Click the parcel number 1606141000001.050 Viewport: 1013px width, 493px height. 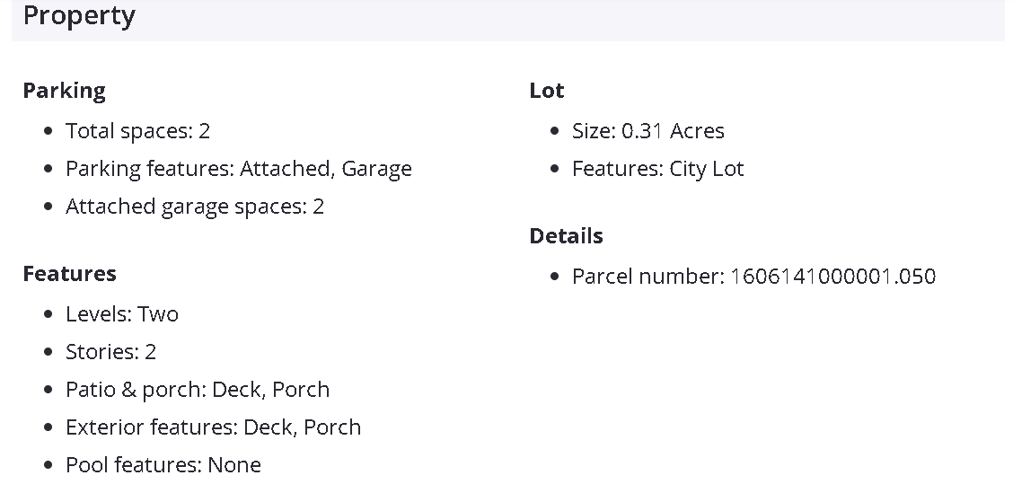click(832, 277)
